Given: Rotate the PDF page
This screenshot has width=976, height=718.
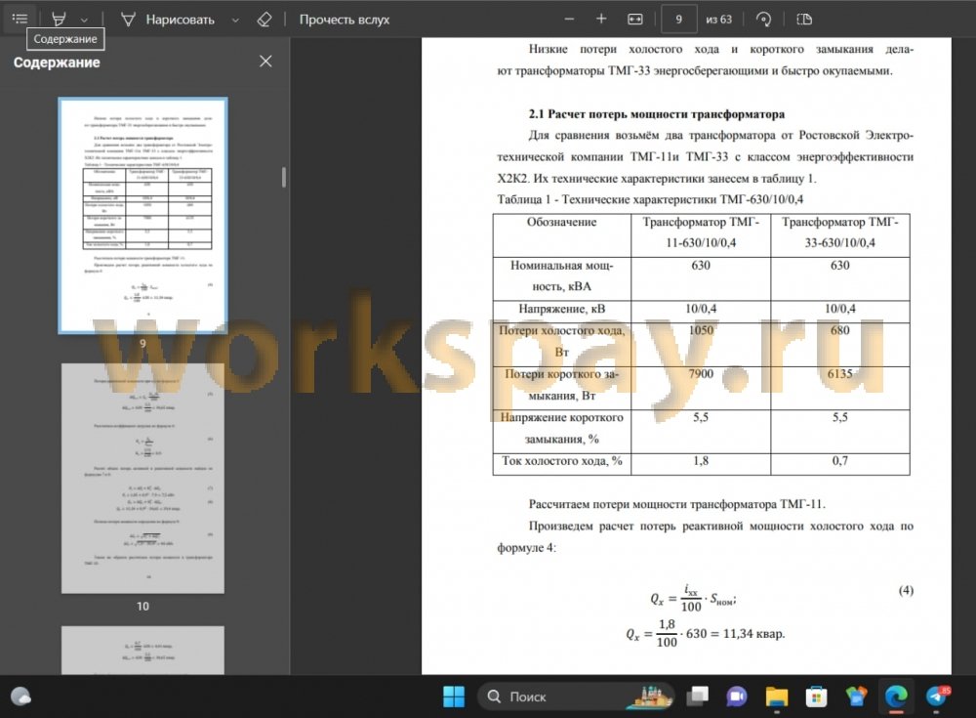Looking at the screenshot, I should (x=764, y=20).
